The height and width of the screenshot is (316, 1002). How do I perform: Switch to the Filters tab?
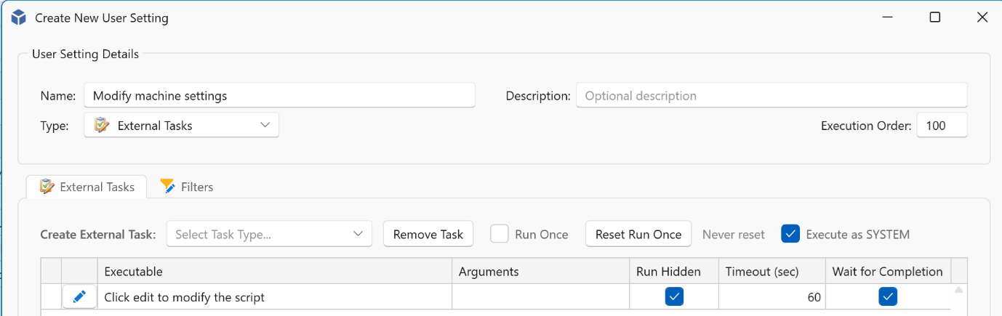click(x=187, y=187)
